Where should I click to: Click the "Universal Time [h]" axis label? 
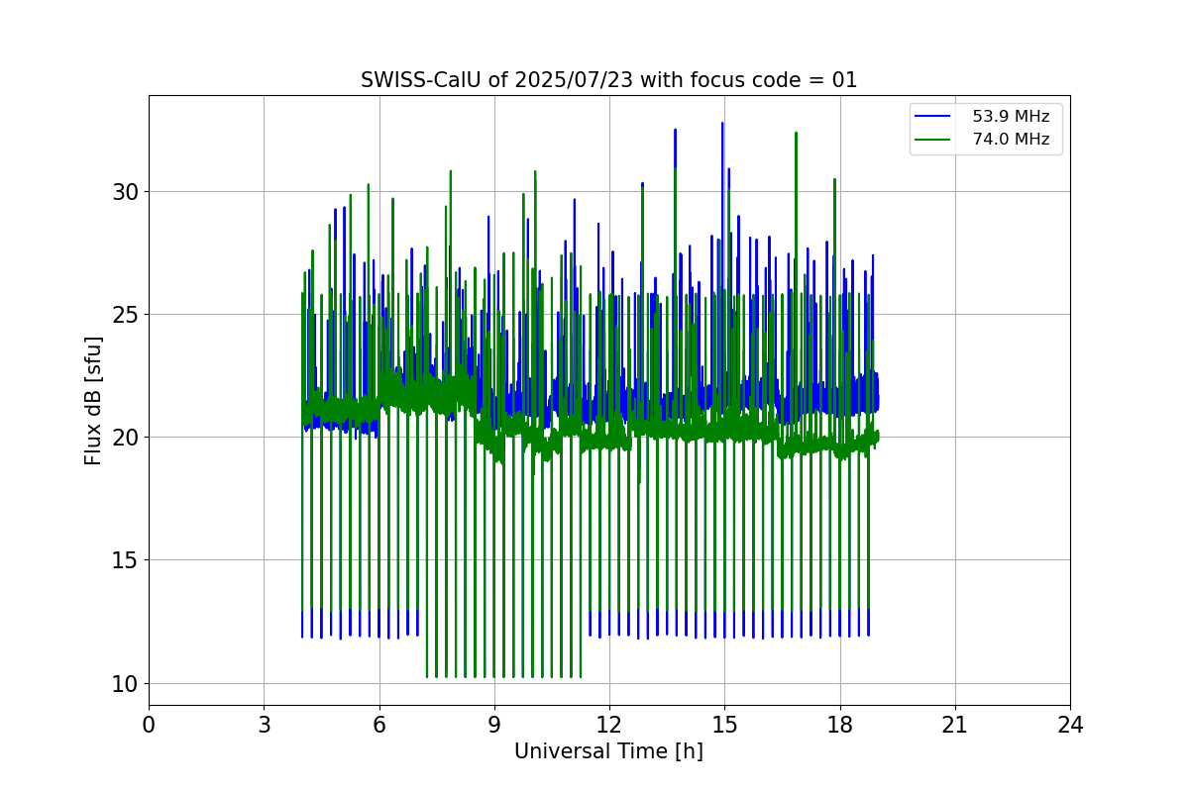point(608,751)
